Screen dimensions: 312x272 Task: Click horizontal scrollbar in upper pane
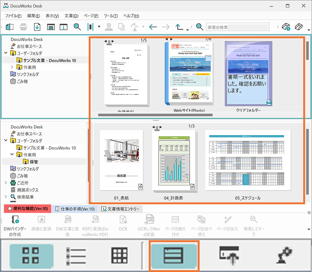pos(155,115)
